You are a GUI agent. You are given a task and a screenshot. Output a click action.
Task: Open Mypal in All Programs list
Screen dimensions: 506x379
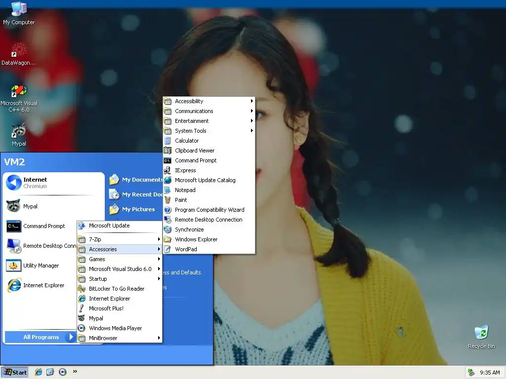pyautogui.click(x=120, y=318)
